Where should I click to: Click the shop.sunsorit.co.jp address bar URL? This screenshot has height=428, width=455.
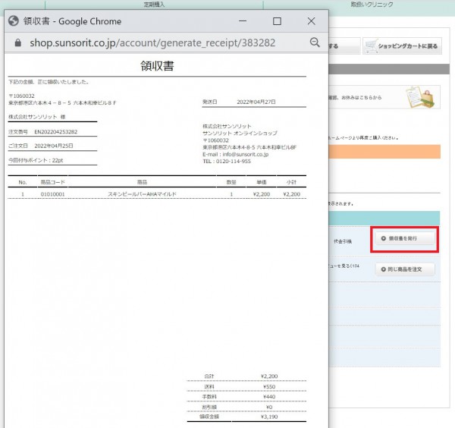pos(152,42)
